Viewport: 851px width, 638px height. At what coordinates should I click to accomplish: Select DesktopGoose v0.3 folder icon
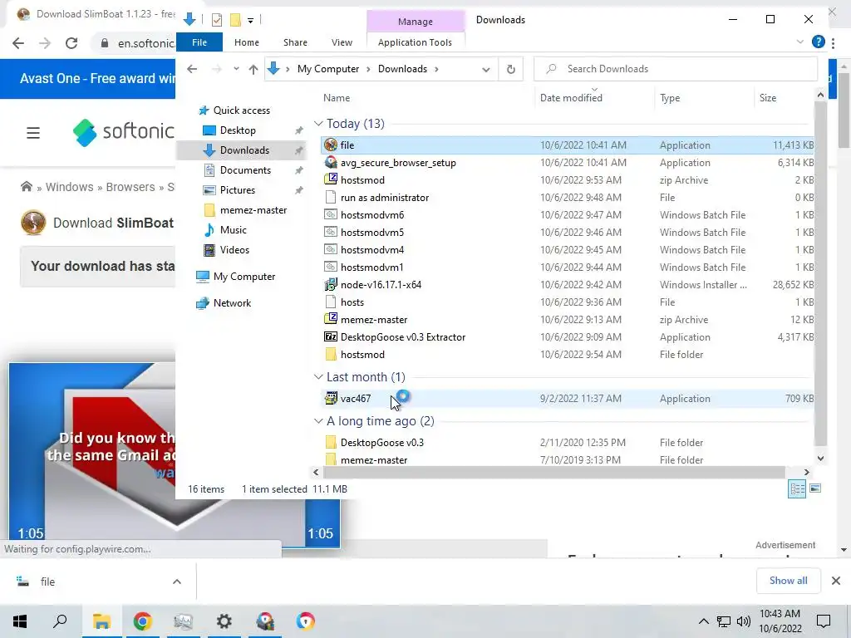pyautogui.click(x=331, y=442)
